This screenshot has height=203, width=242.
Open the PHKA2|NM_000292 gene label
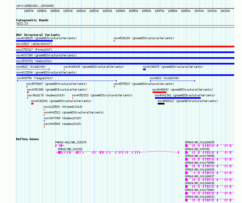click(70, 149)
